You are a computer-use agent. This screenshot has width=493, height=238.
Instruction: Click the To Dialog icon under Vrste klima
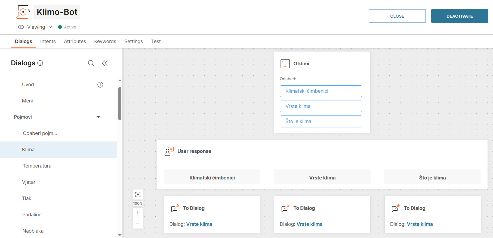coord(285,208)
